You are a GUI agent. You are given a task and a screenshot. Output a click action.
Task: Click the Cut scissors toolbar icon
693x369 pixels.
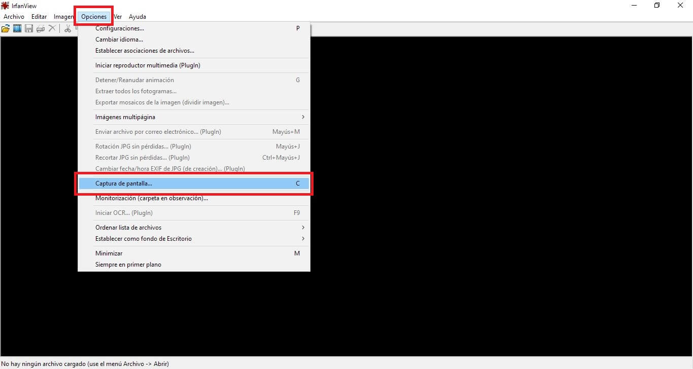click(67, 28)
